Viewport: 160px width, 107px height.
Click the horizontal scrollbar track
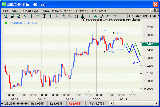click(134, 104)
